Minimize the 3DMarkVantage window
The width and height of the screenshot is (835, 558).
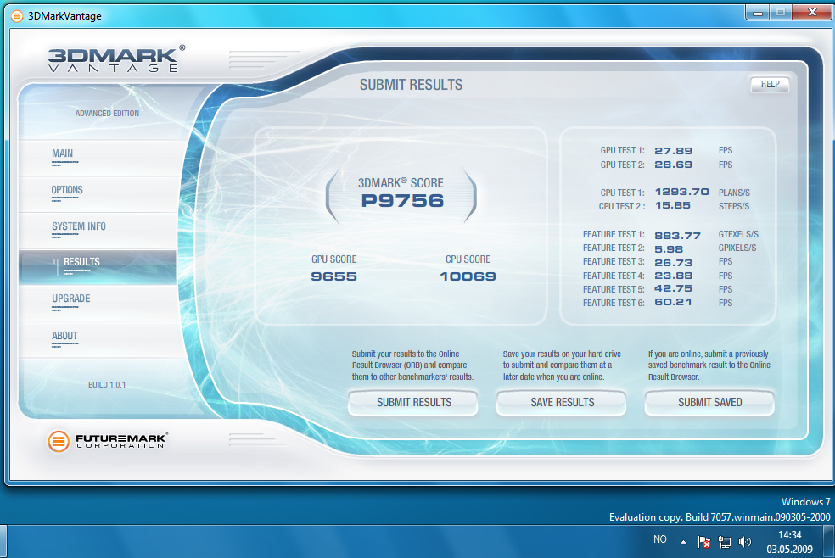[757, 12]
